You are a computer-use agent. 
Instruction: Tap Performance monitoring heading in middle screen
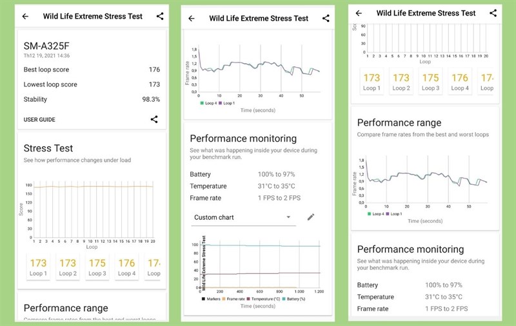(243, 139)
